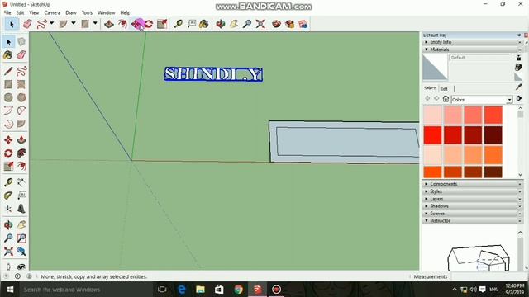The height and width of the screenshot is (297, 529).
Task: Select the Line pencil in left palette
Action: (x=8, y=71)
